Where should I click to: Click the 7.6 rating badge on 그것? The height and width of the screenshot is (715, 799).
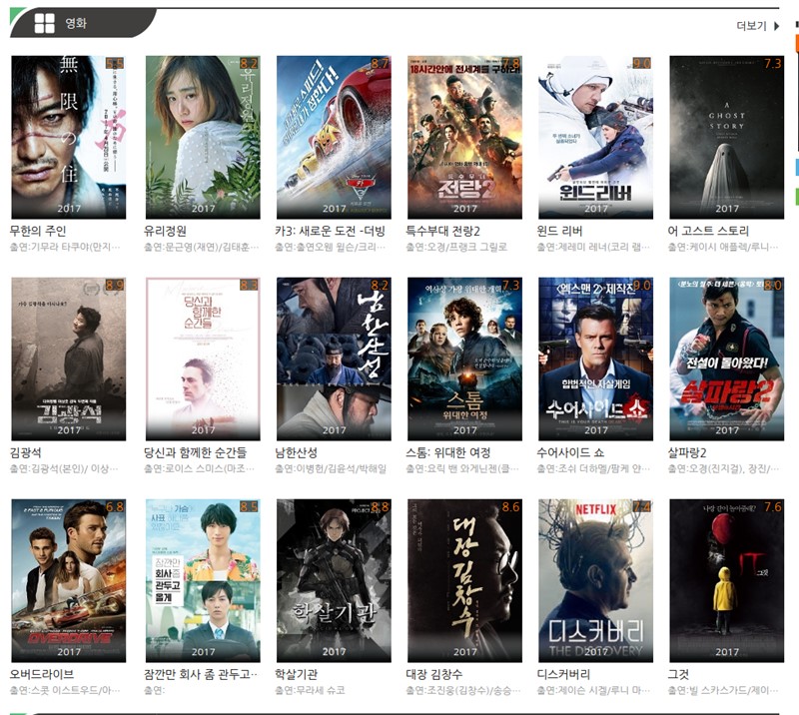point(772,506)
